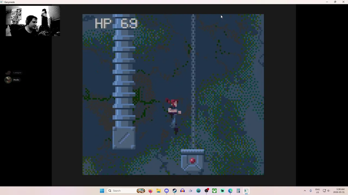Image resolution: width=348 pixels, height=195 pixels.
Task: Open the green square app beside Xbox
Action: [x=222, y=191]
